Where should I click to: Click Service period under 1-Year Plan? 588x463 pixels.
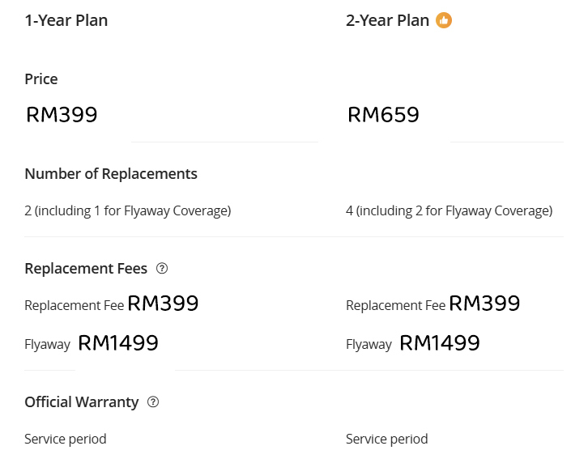click(66, 439)
